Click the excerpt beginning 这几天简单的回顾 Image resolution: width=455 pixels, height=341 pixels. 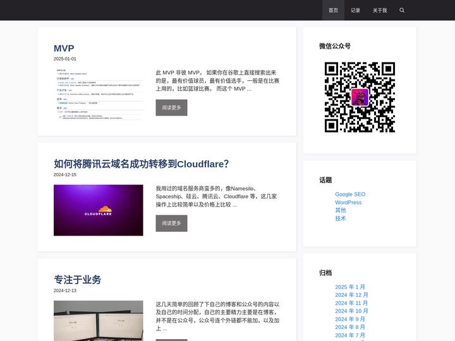pyautogui.click(x=217, y=316)
